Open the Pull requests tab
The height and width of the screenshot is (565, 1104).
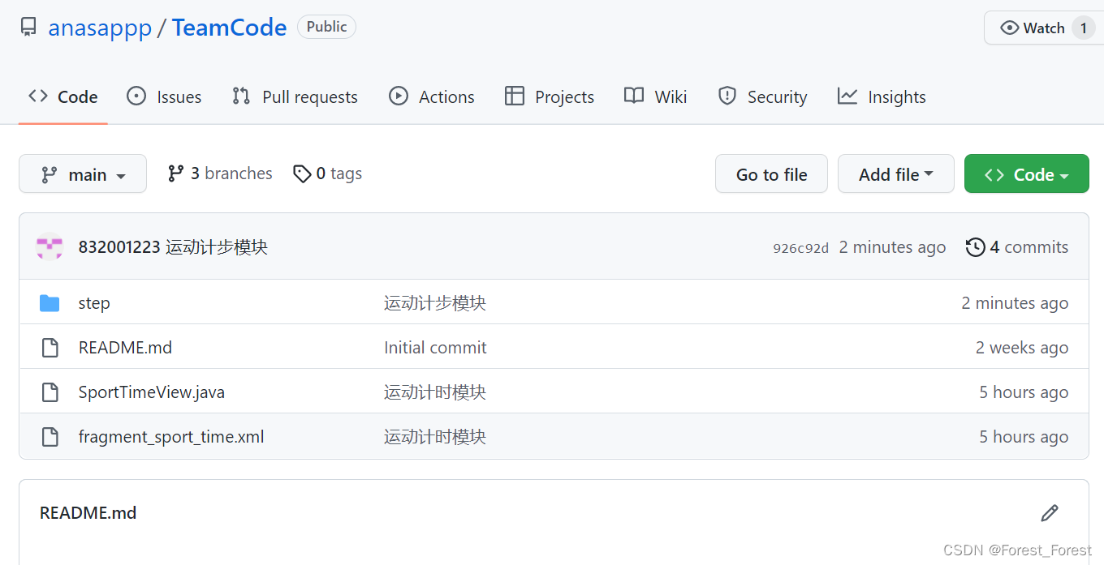tap(295, 96)
